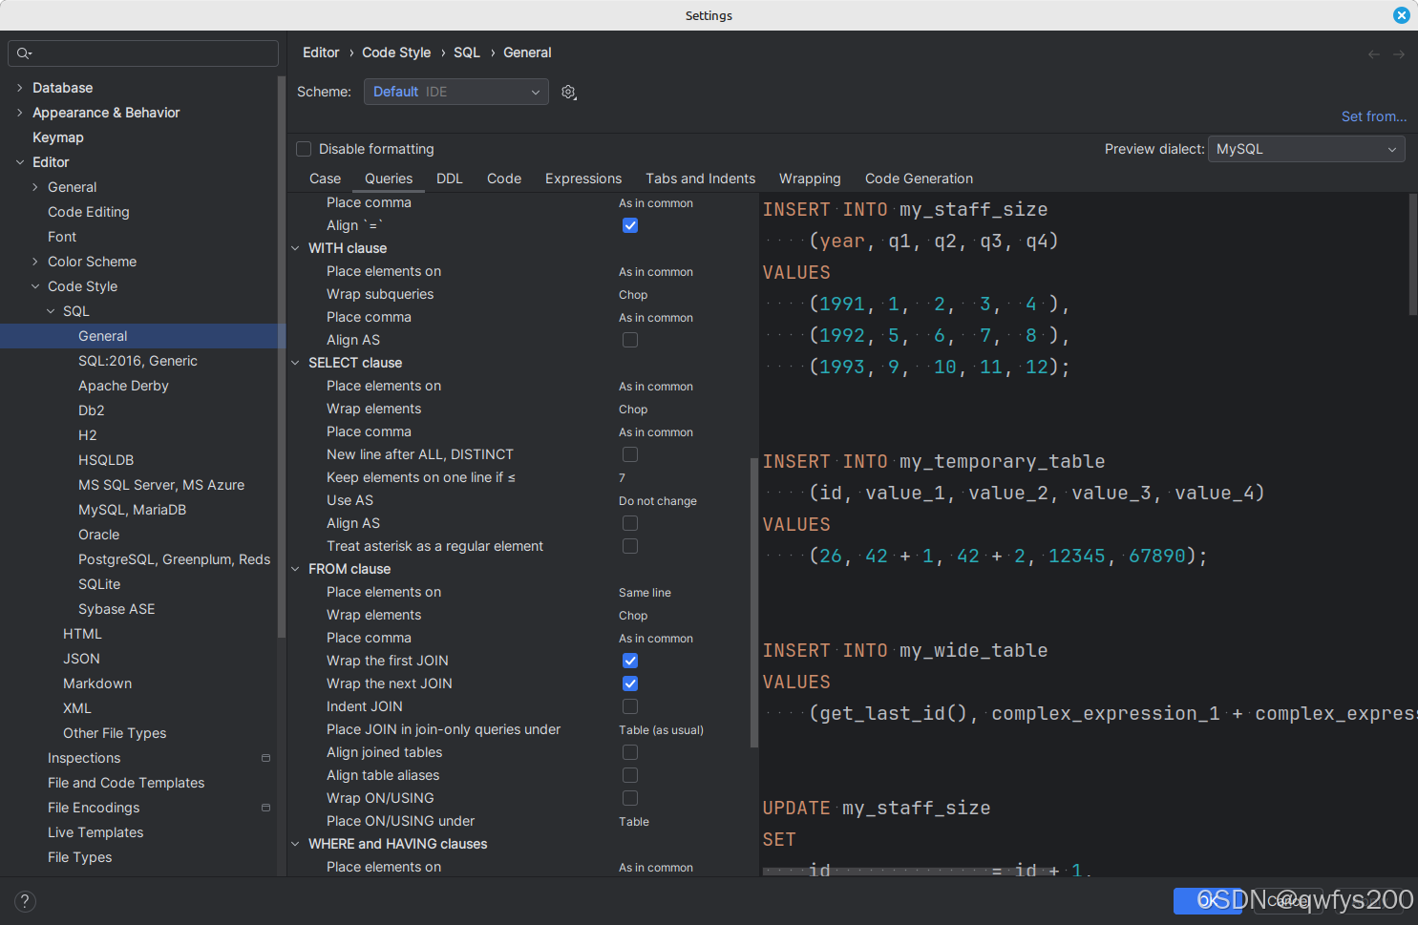Screen dimensions: 1418x925
Task: Click Code Style in the breadcrumb
Action: point(396,53)
